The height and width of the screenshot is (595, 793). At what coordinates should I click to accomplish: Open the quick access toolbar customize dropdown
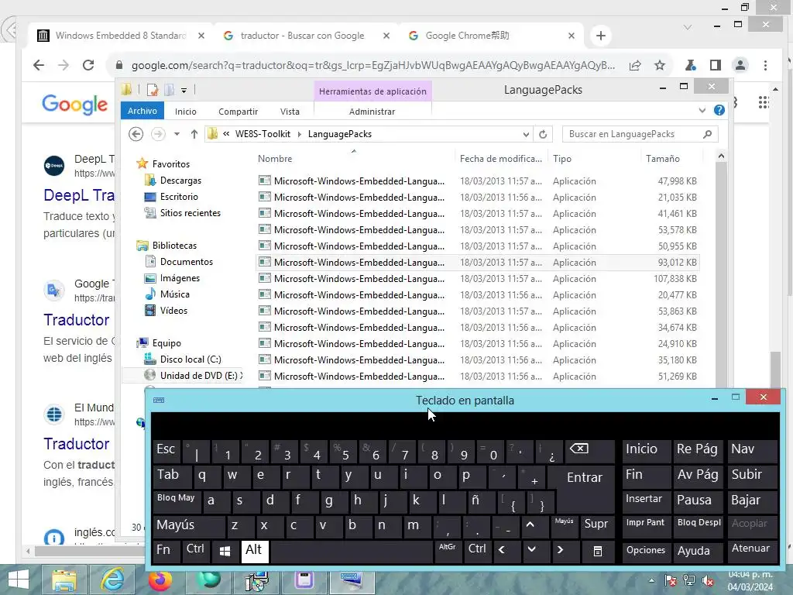[184, 91]
